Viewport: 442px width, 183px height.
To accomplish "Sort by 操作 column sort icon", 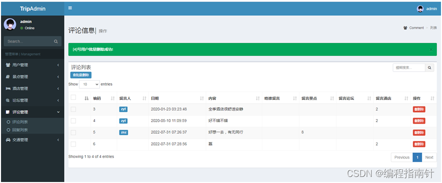I will tap(433, 98).
